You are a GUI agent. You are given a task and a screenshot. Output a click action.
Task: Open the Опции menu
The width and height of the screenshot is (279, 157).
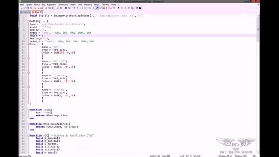point(73,5)
